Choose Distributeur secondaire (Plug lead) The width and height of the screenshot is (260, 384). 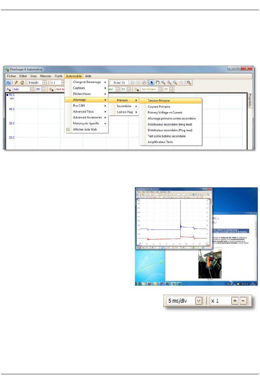[x=171, y=130]
